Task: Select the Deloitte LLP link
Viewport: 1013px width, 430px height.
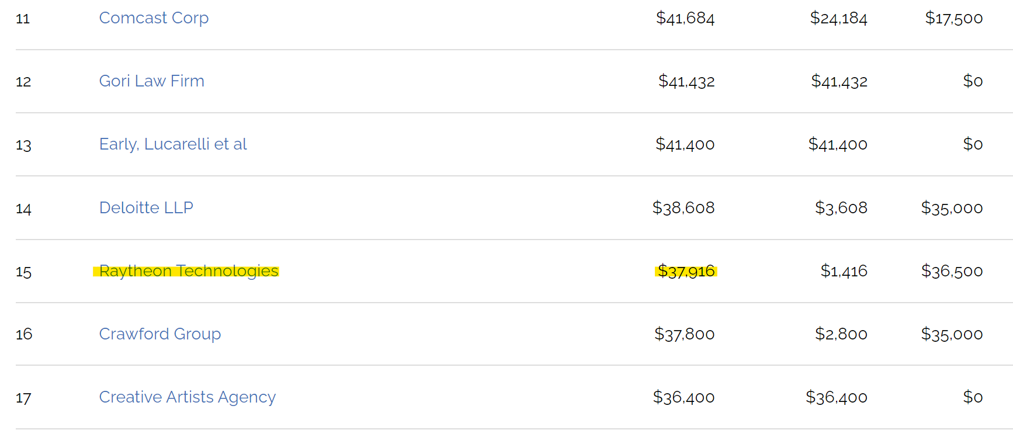Action: point(146,208)
